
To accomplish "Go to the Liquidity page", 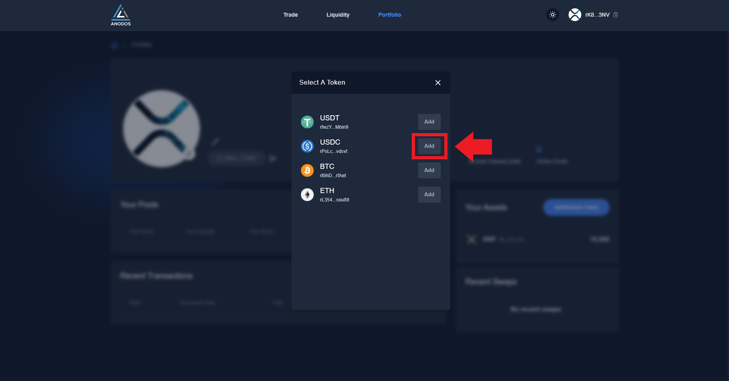I will coord(338,15).
